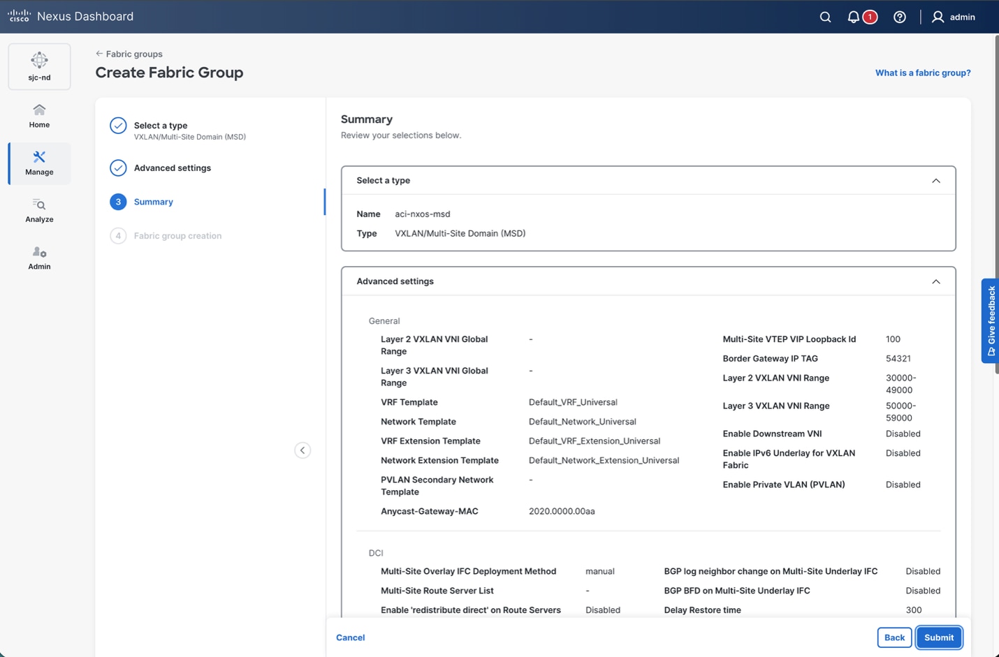Click the 'Enable Downstream VNI' label

[772, 434]
